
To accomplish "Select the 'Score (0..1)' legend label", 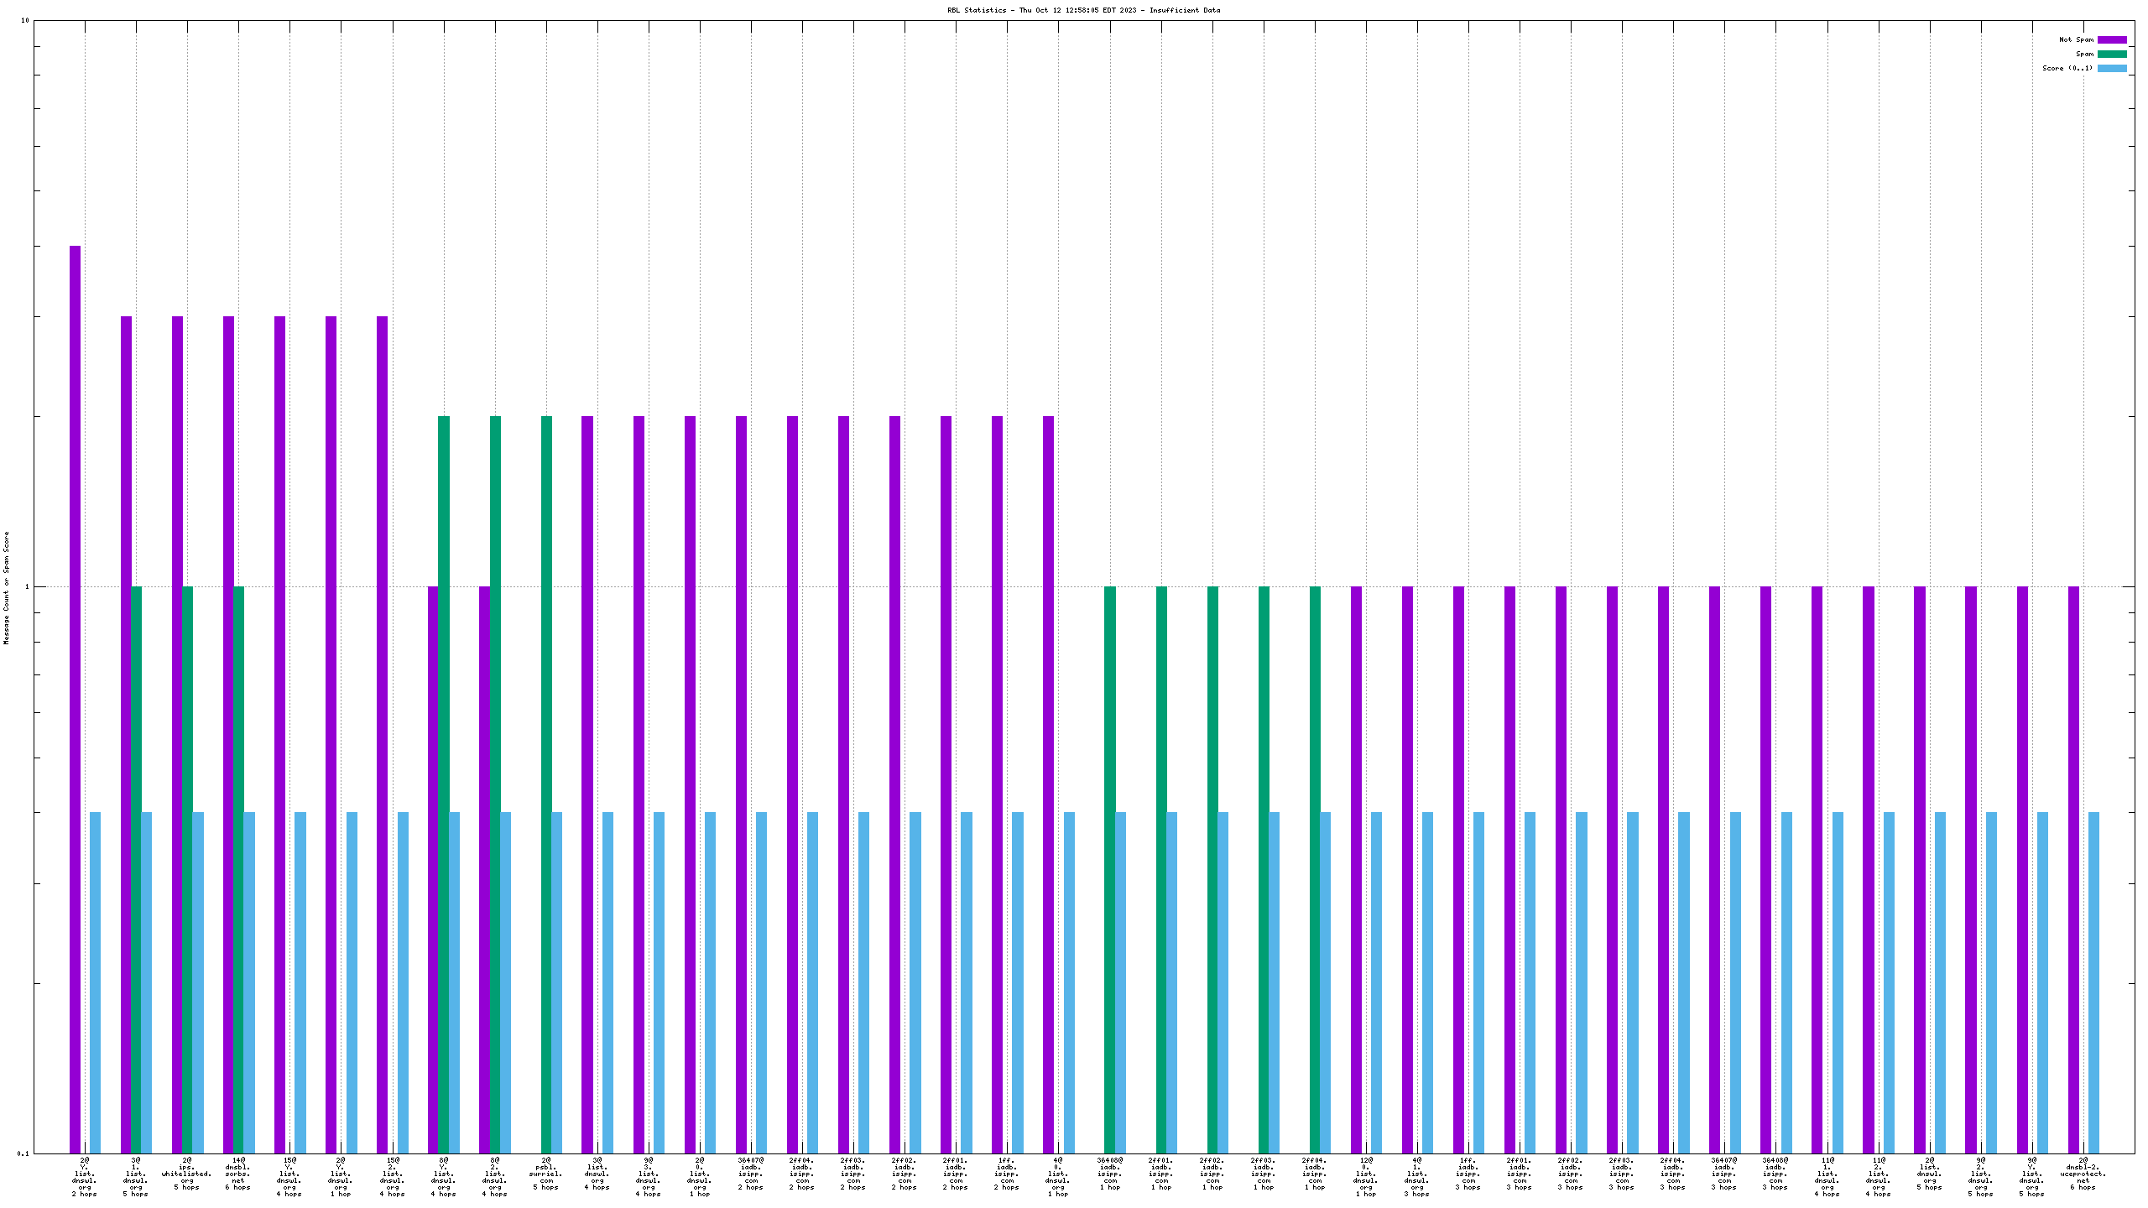I will click(2067, 68).
